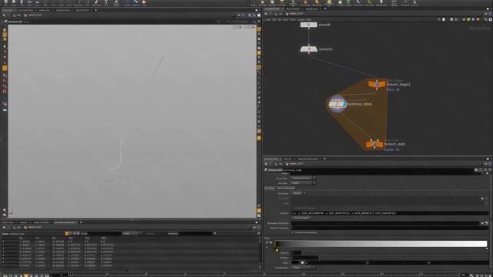Viewport: 493px width, 277px height.
Task: Open the Tools menu in network editor
Action: pyautogui.click(x=293, y=19)
